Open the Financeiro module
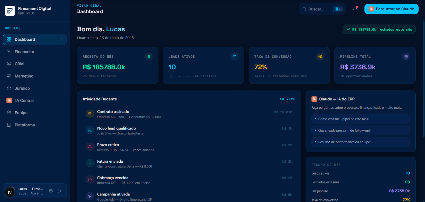 [x=35, y=52]
